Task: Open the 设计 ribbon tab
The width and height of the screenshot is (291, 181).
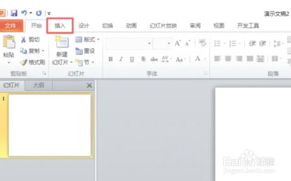Action: coord(84,26)
